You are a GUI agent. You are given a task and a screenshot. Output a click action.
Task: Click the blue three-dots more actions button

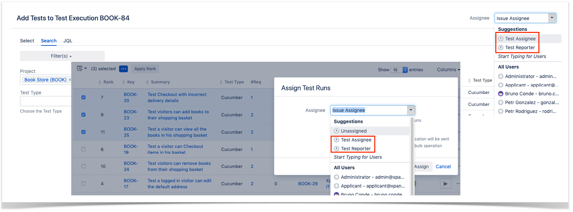[x=123, y=69]
